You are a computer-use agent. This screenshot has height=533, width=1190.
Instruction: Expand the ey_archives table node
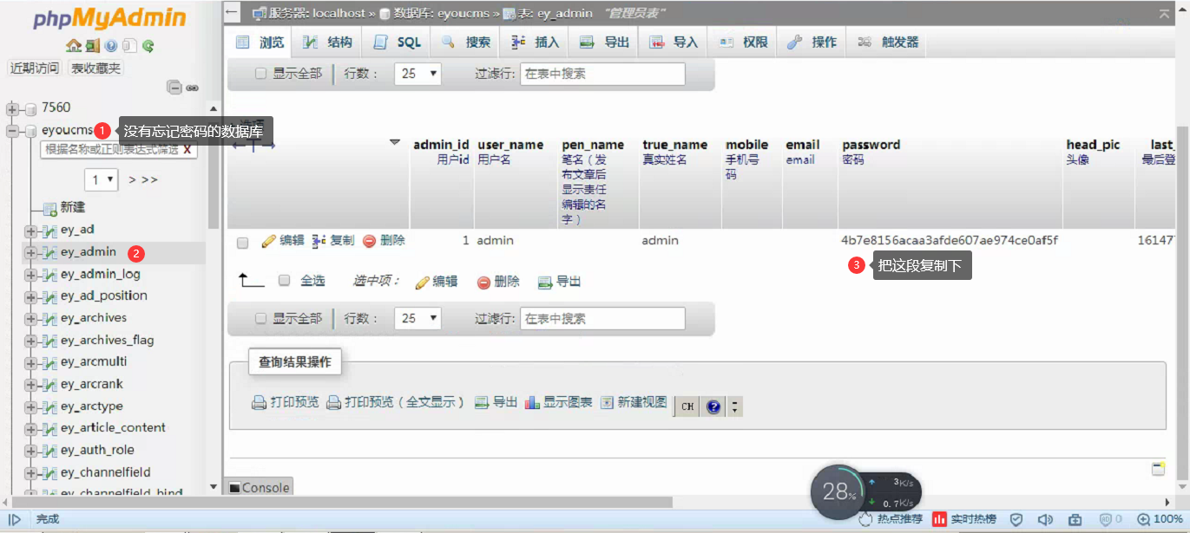30,319
